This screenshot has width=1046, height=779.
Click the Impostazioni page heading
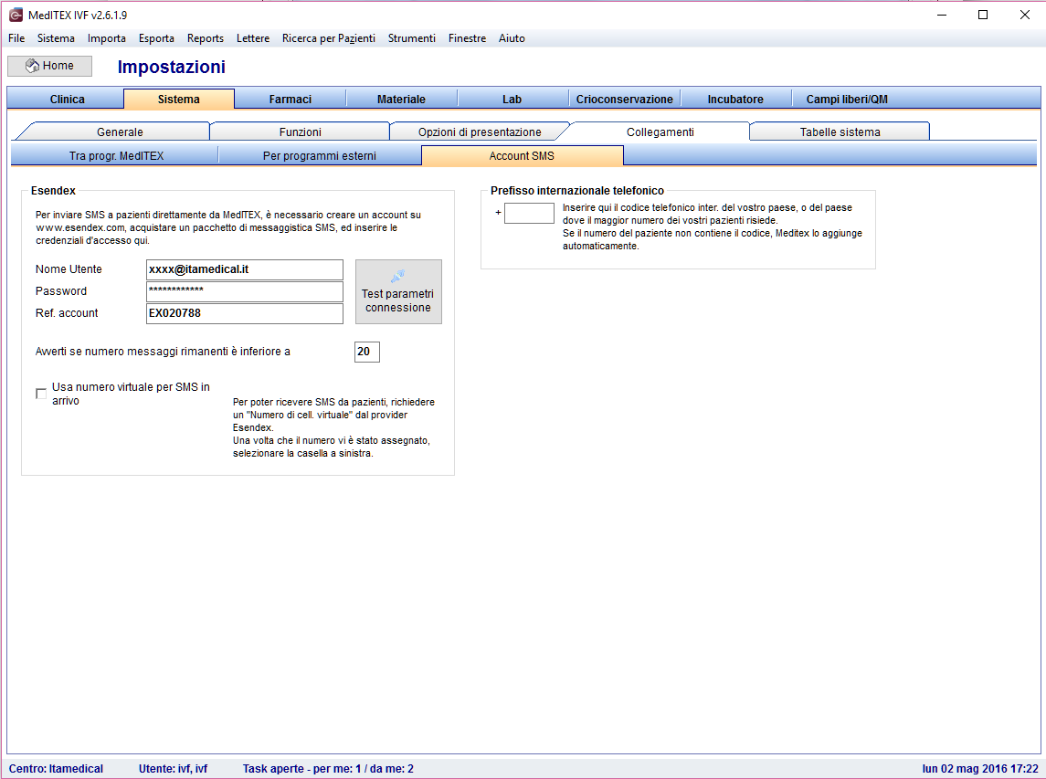tap(172, 67)
